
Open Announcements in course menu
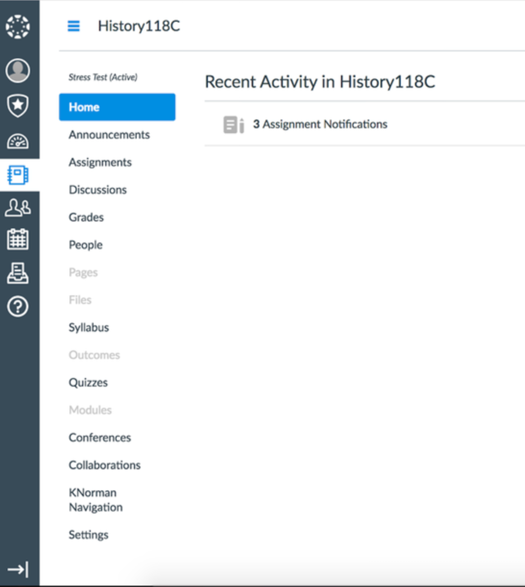[109, 135]
